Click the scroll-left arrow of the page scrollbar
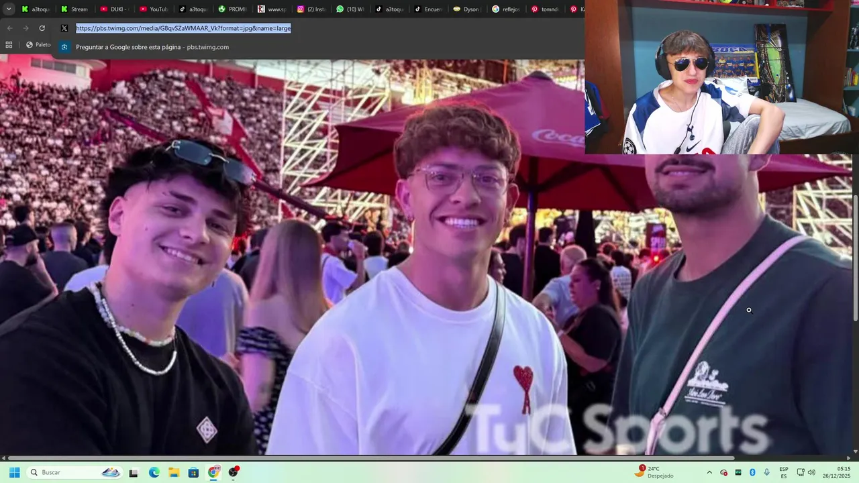This screenshot has width=859, height=483. (x=3, y=458)
